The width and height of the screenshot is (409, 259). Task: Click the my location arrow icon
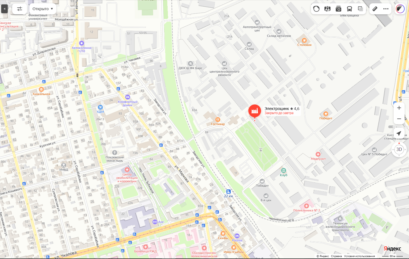point(399,133)
